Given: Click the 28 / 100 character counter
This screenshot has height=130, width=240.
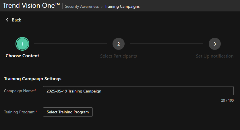Looking at the screenshot, I should coord(227,101).
